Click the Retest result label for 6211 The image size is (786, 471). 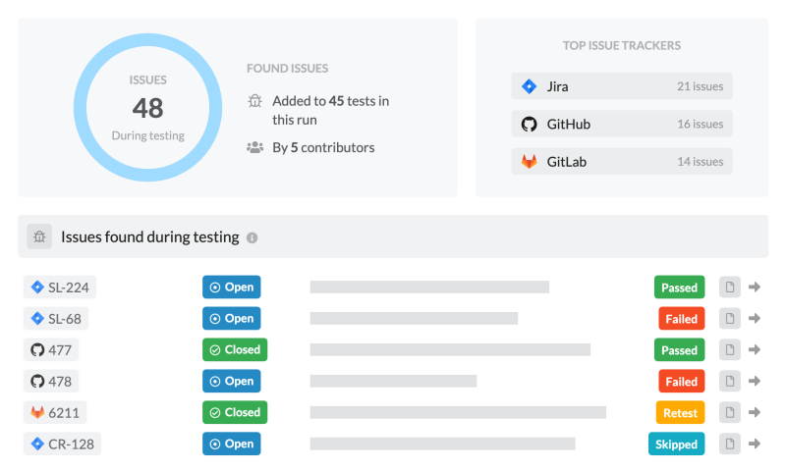coord(680,413)
